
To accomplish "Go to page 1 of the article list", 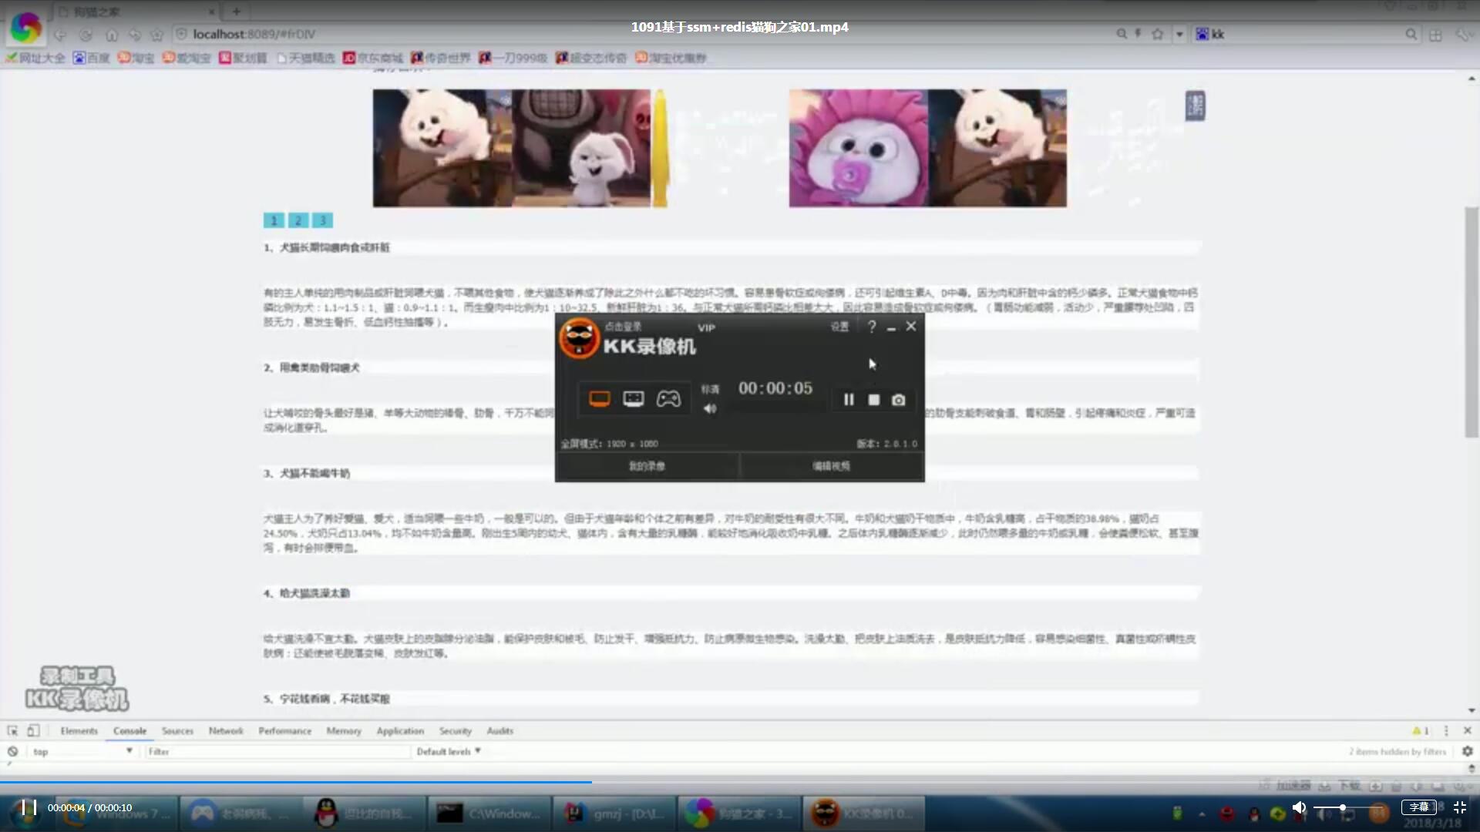I will pyautogui.click(x=274, y=220).
